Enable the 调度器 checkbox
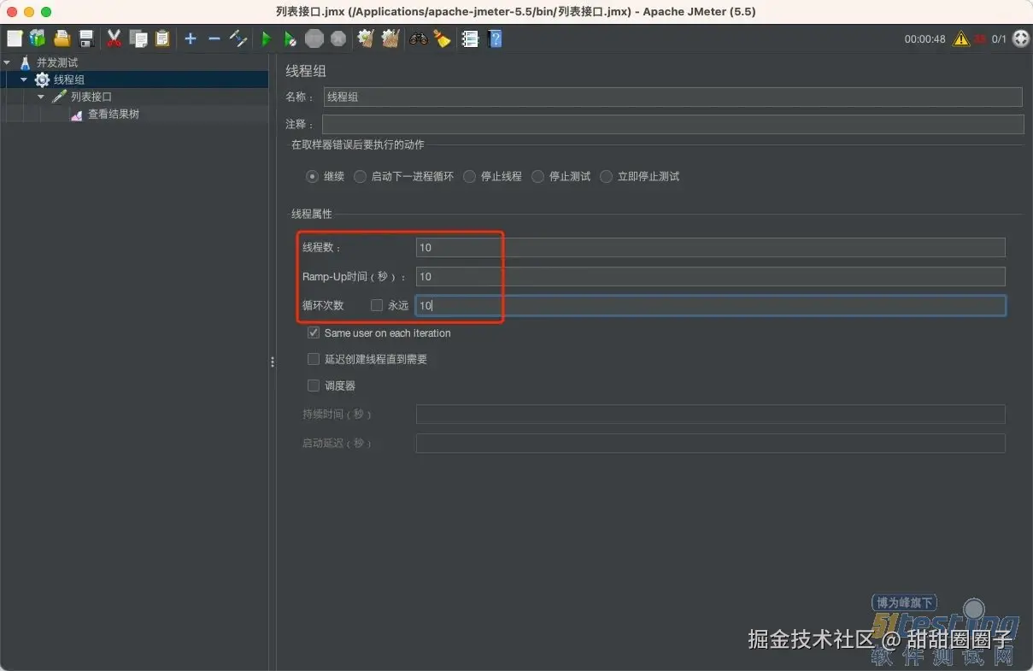Image resolution: width=1033 pixels, height=671 pixels. click(x=314, y=386)
